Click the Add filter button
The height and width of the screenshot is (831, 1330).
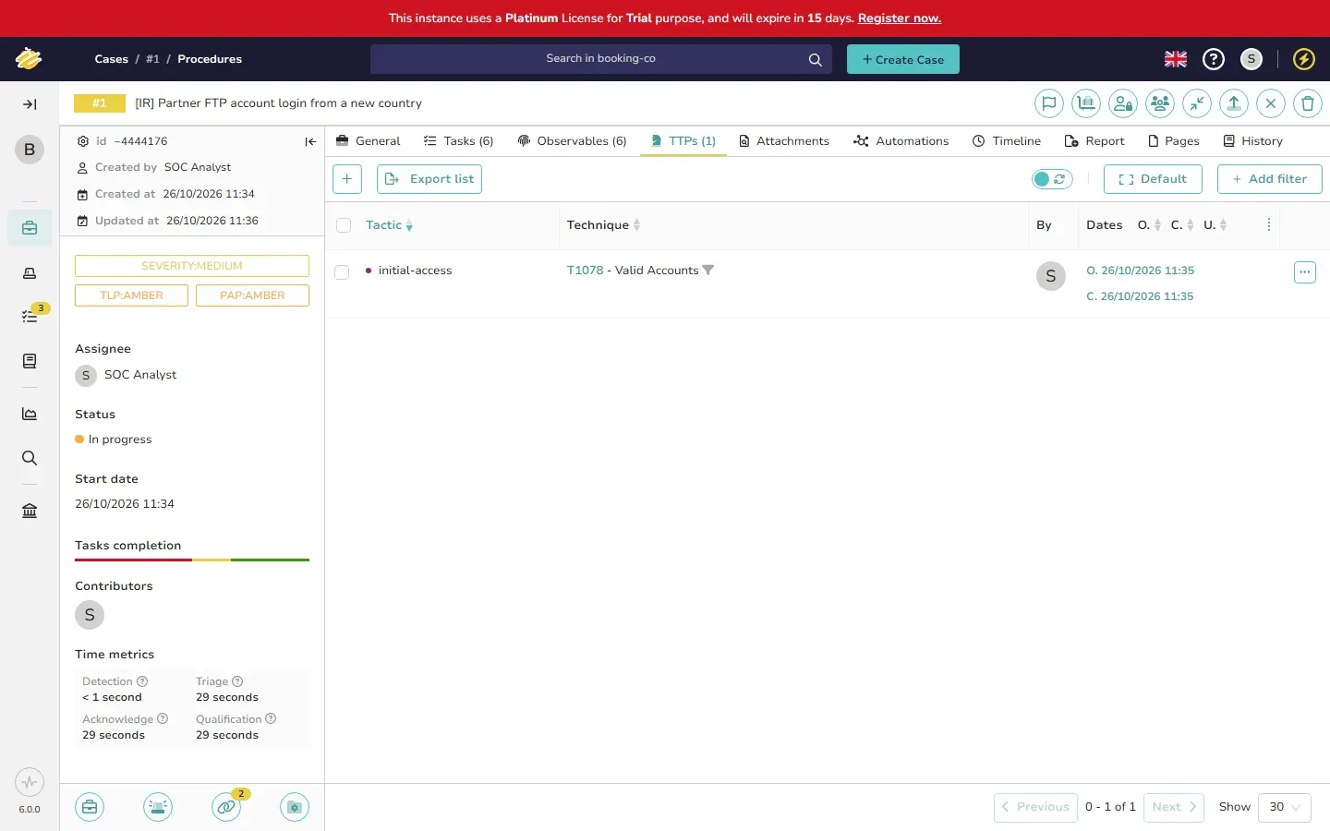(x=1270, y=179)
